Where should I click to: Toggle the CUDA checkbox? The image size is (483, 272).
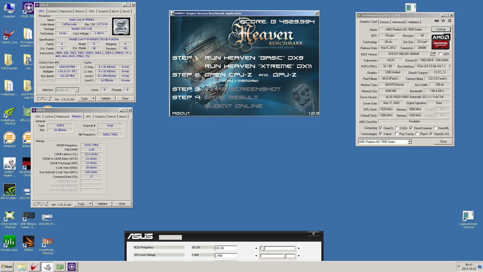[397, 128]
